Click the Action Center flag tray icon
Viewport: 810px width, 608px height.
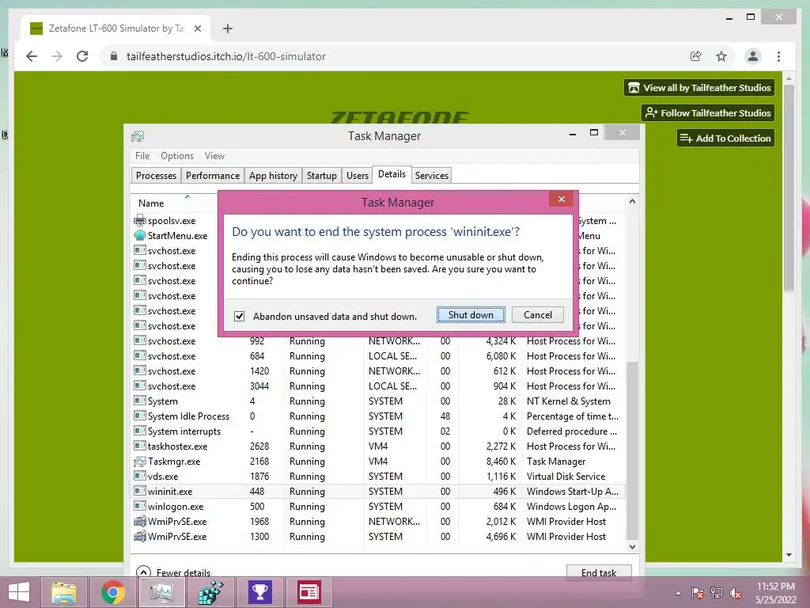[x=698, y=593]
